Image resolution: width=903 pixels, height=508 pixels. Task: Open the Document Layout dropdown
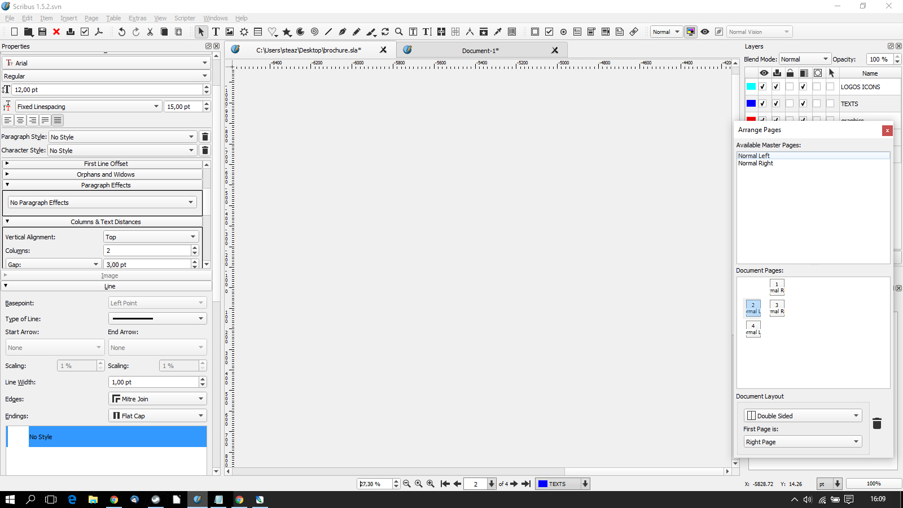(x=802, y=416)
